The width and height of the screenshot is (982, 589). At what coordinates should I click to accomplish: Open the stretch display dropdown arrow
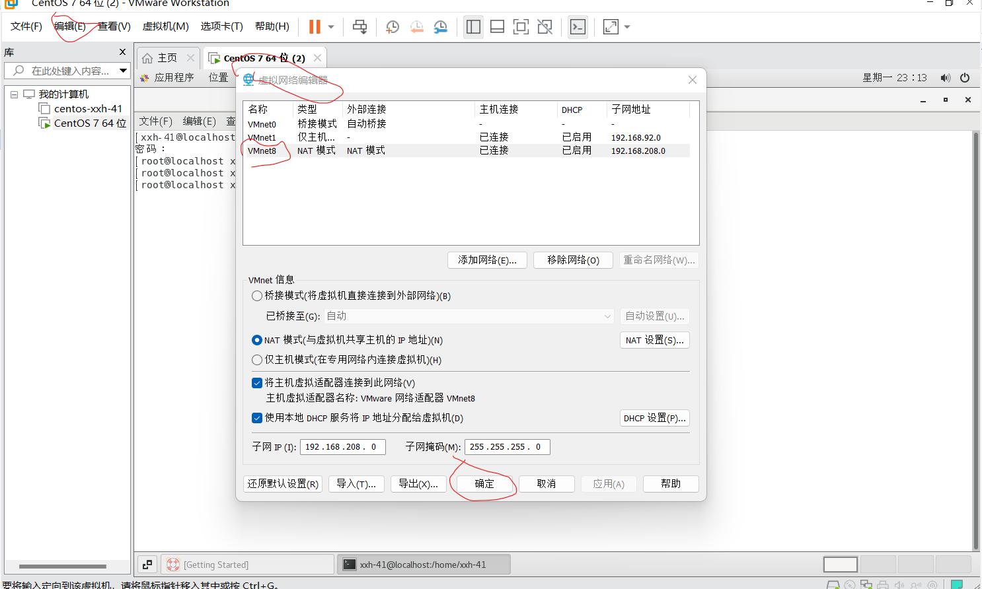tap(627, 27)
